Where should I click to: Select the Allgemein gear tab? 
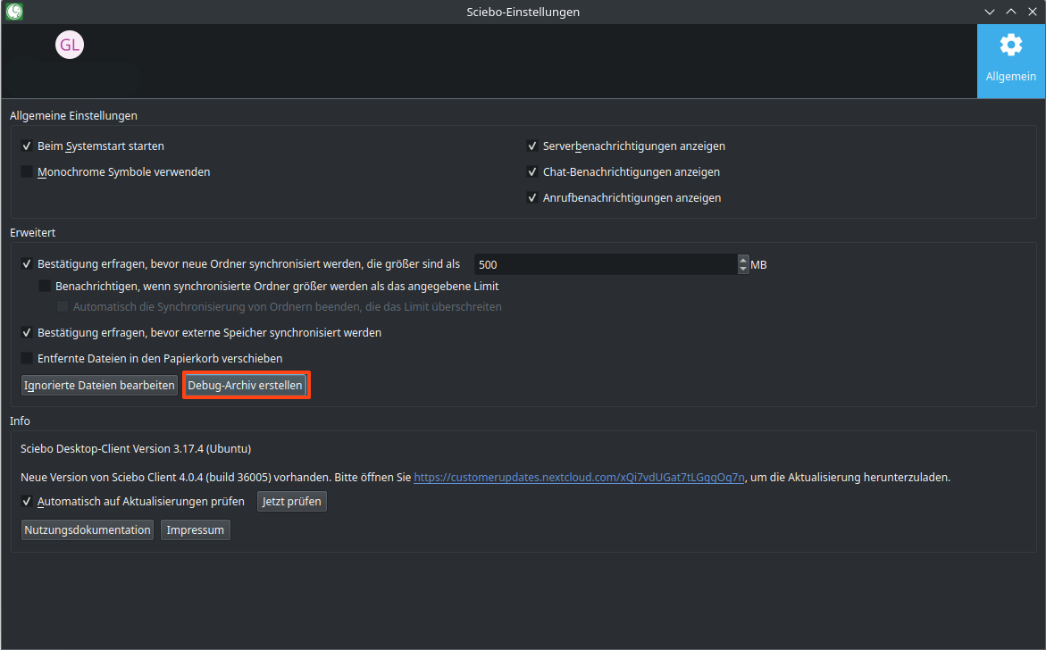point(1010,61)
